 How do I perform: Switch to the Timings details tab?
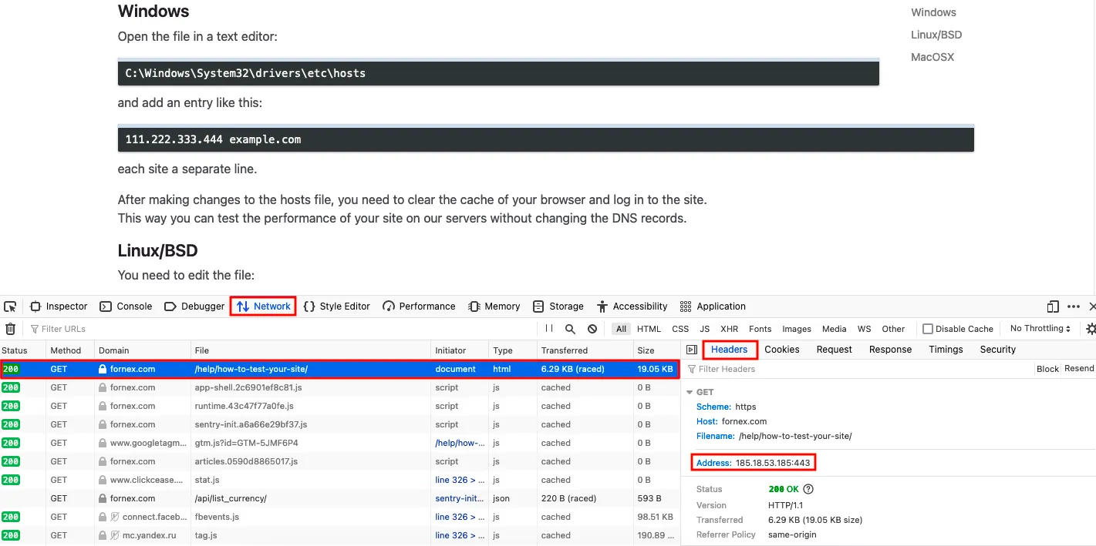coord(946,350)
